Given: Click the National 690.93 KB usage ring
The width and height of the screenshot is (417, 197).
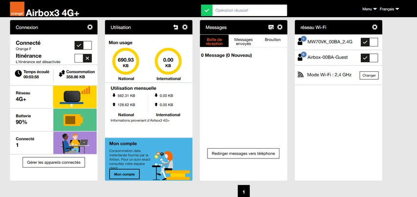Looking at the screenshot, I should pyautogui.click(x=125, y=62).
